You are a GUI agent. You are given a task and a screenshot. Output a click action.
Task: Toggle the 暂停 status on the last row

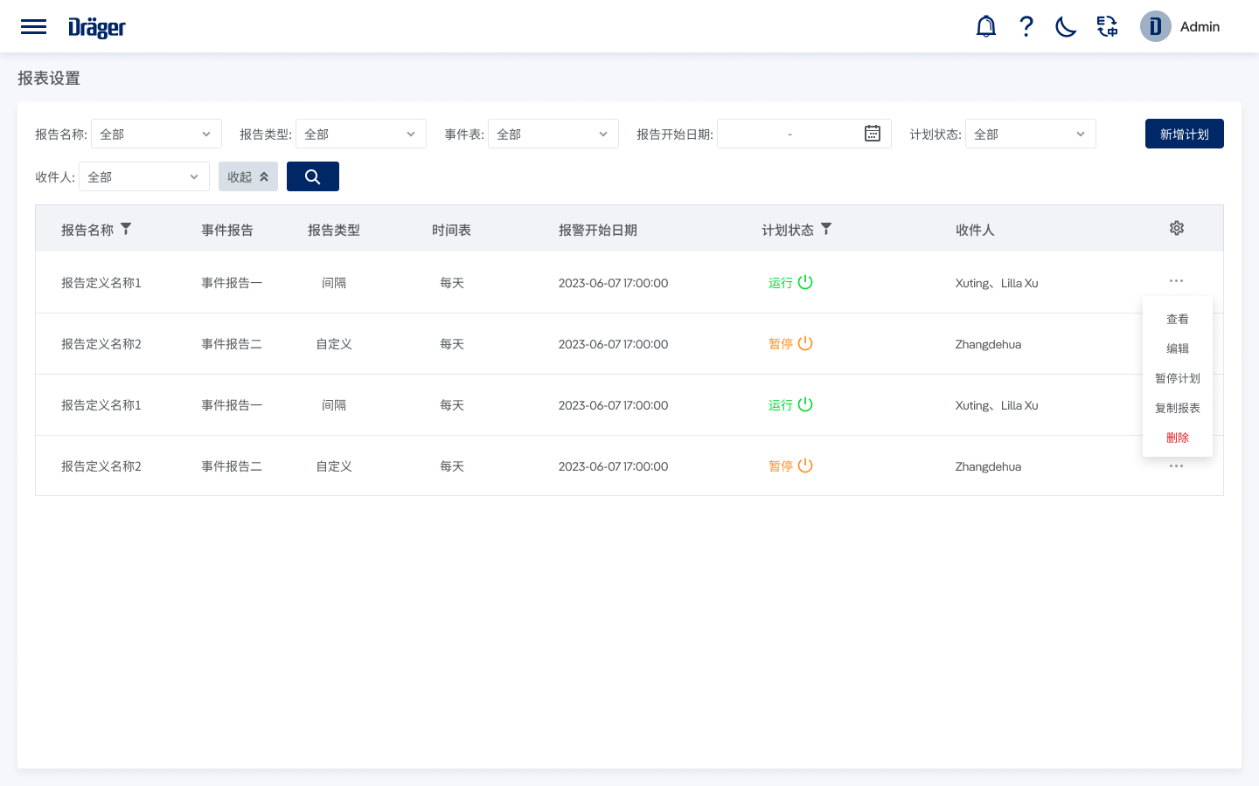(806, 465)
